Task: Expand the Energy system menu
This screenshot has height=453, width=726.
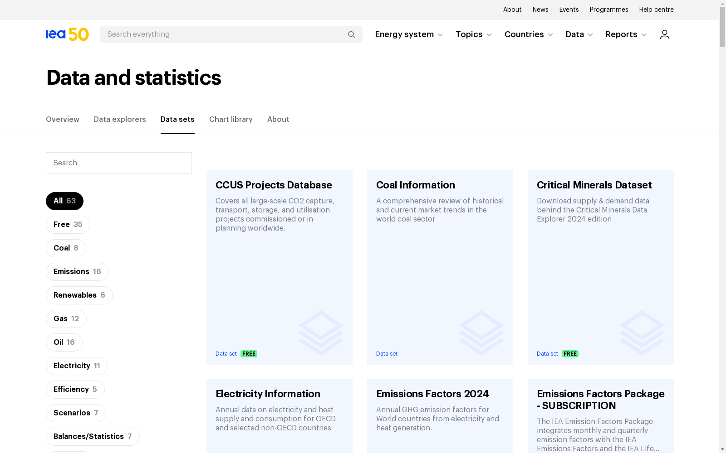Action: point(408,34)
